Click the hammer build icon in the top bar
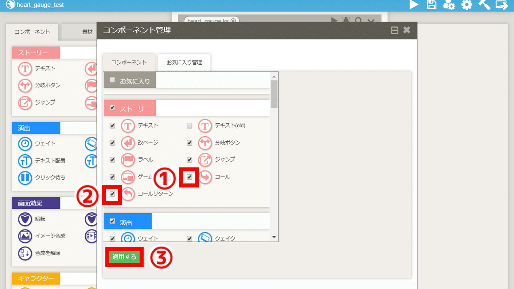 pos(484,5)
